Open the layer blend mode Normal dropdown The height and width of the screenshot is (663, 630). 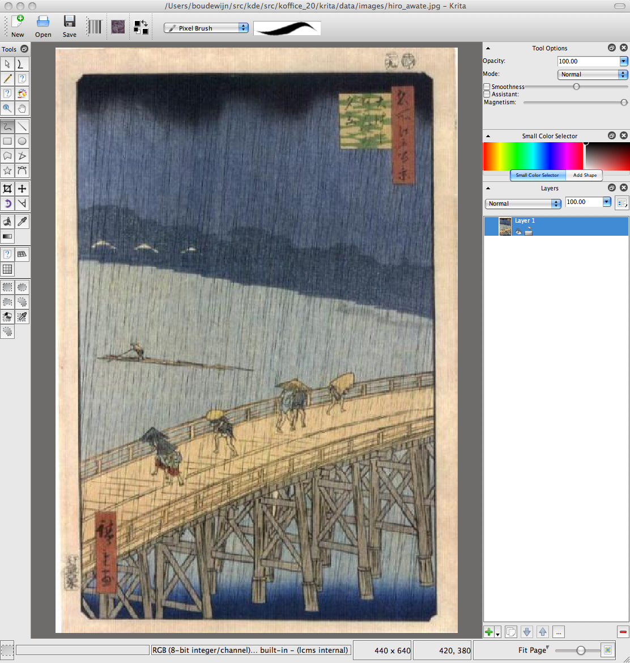tap(523, 204)
